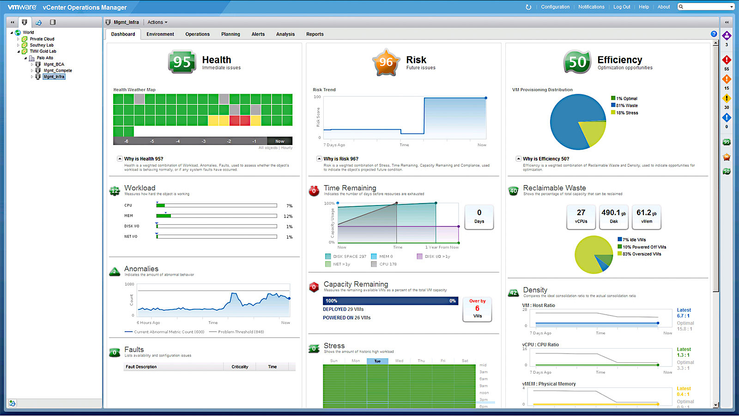Toggle MEM 0 legend checkbox
The image size is (739, 416).
coord(374,256)
